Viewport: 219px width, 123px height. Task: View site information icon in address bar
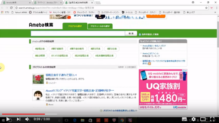tap(16, 8)
